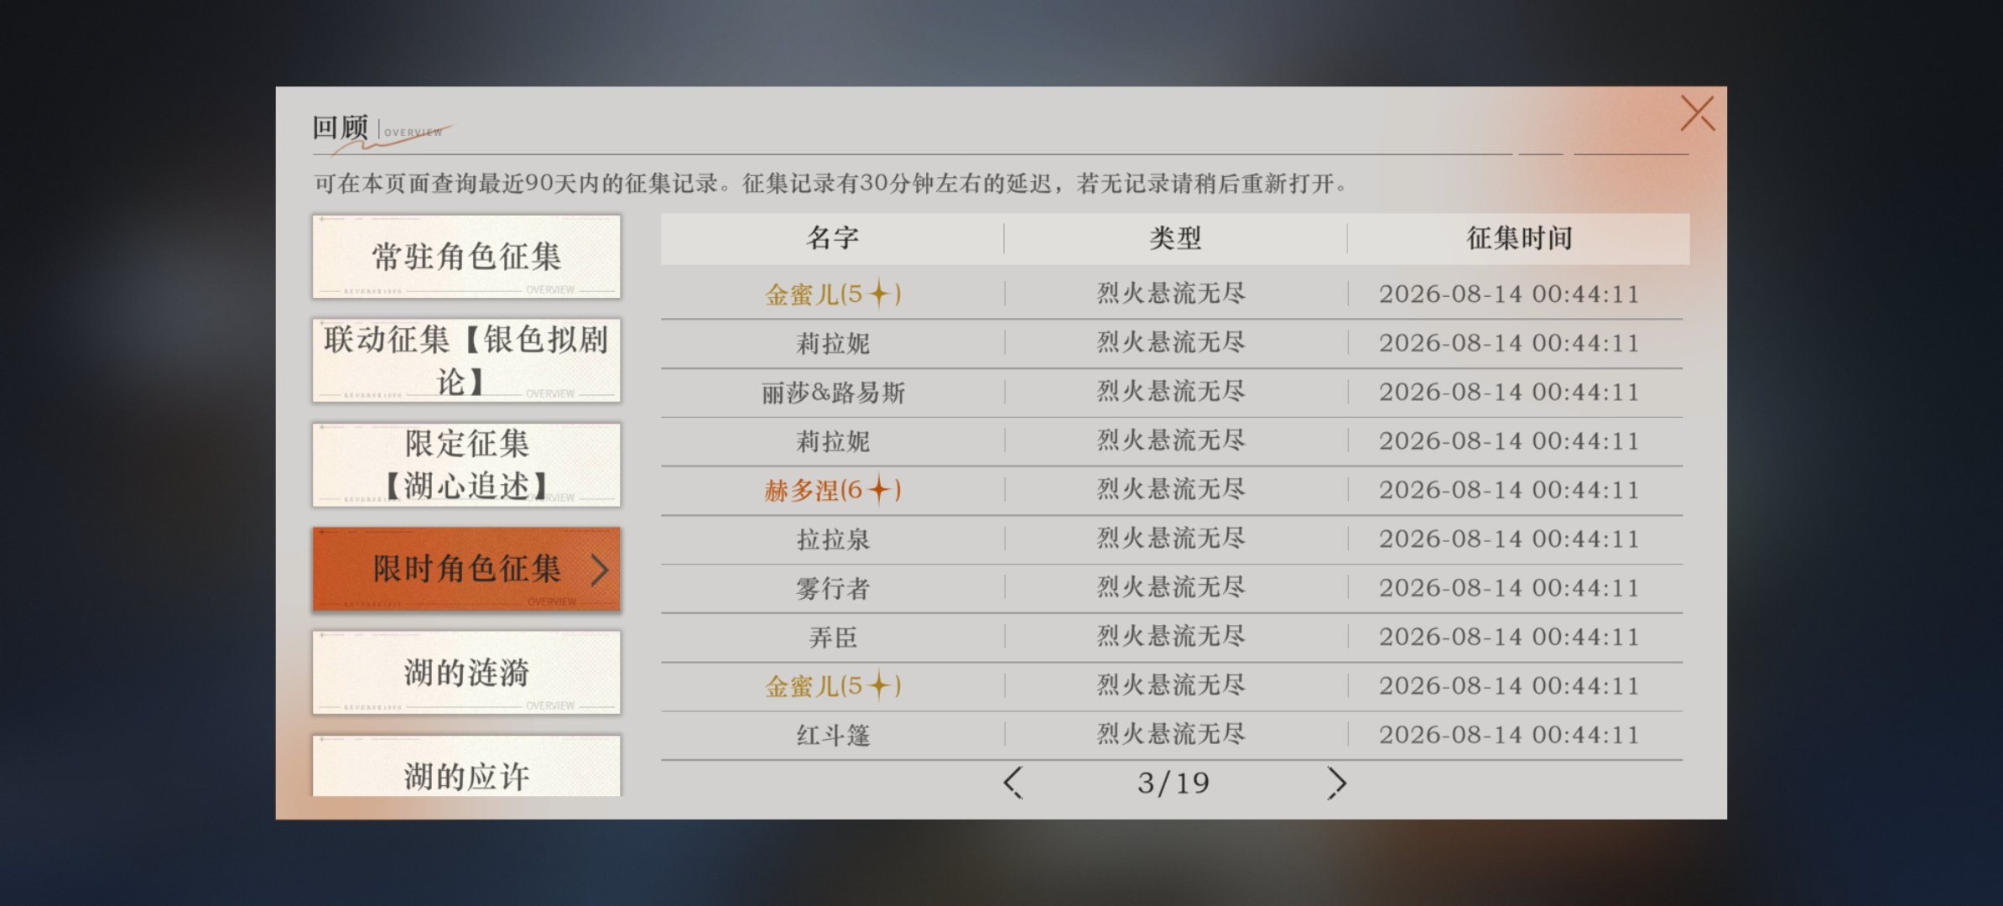
Task: Click the 丽莎&路易斯 entry
Action: (833, 393)
